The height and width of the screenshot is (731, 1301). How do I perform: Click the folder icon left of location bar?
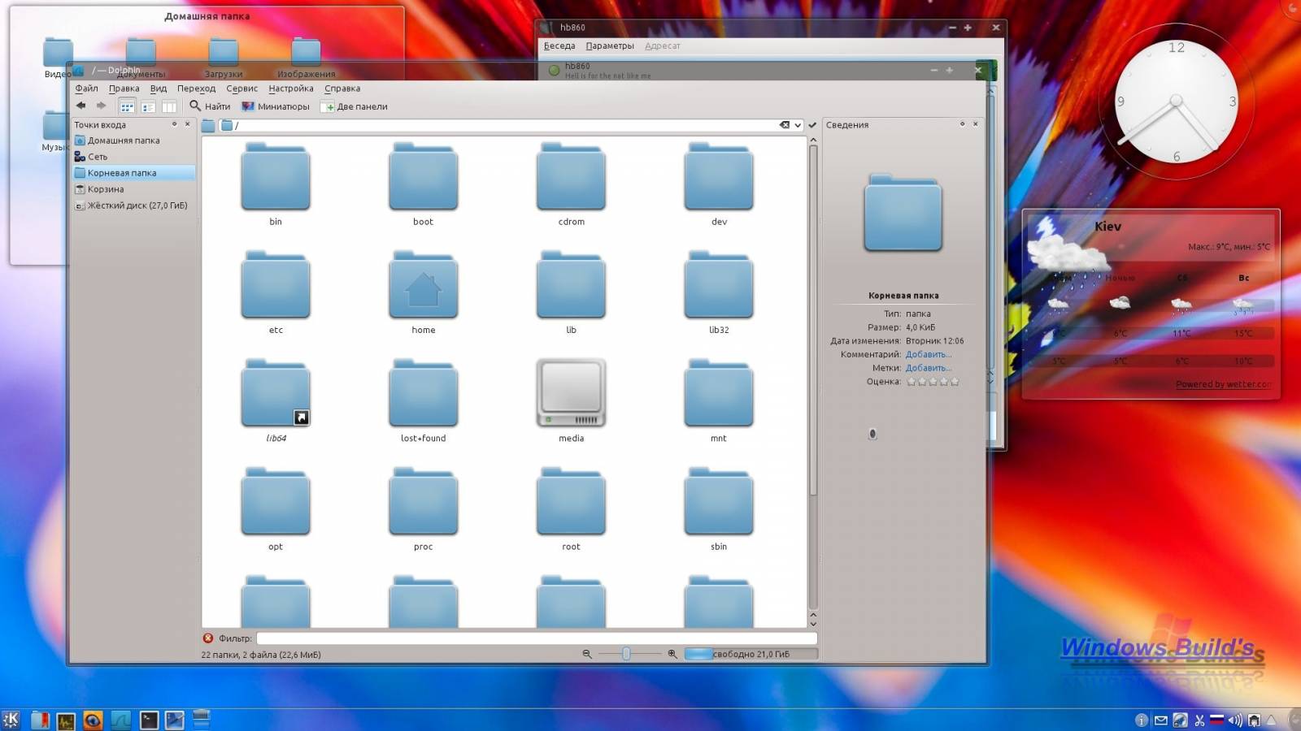point(208,125)
